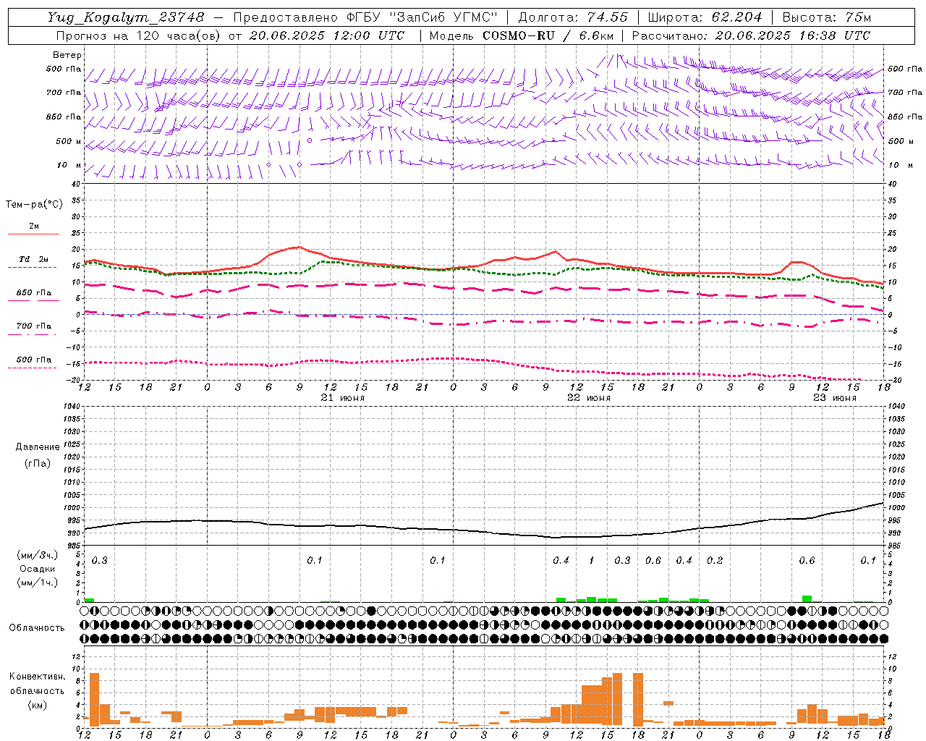Click the 850 гПа temperature legend entry
Viewport: 926px width, 741px height.
click(x=34, y=293)
